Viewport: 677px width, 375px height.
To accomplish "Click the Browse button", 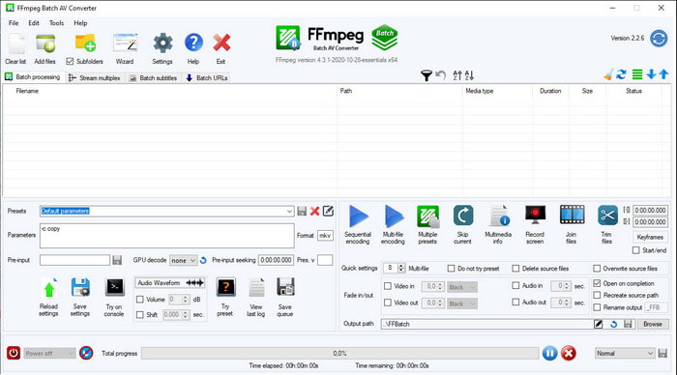I will (x=653, y=324).
